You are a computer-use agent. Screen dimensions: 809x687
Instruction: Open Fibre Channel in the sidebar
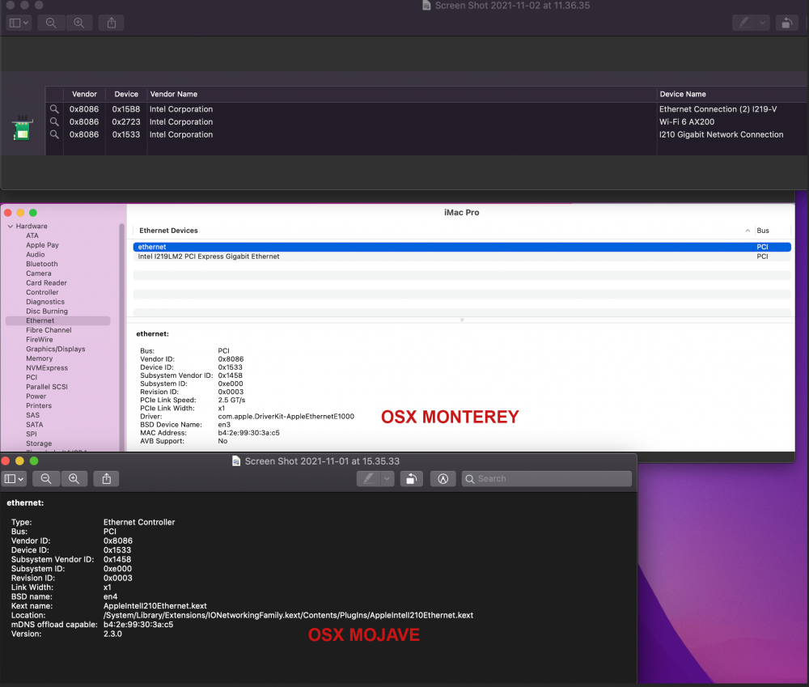point(49,330)
